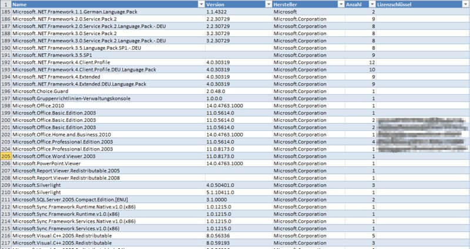Select the Anzahl header cell
The width and height of the screenshot is (470, 249).
360,5
